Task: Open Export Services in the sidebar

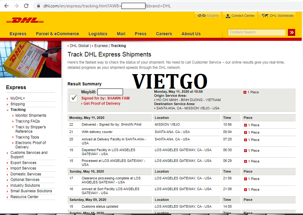Action: click(x=23, y=163)
